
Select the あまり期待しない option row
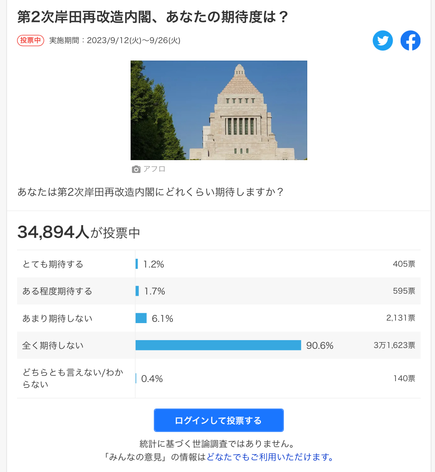click(219, 318)
